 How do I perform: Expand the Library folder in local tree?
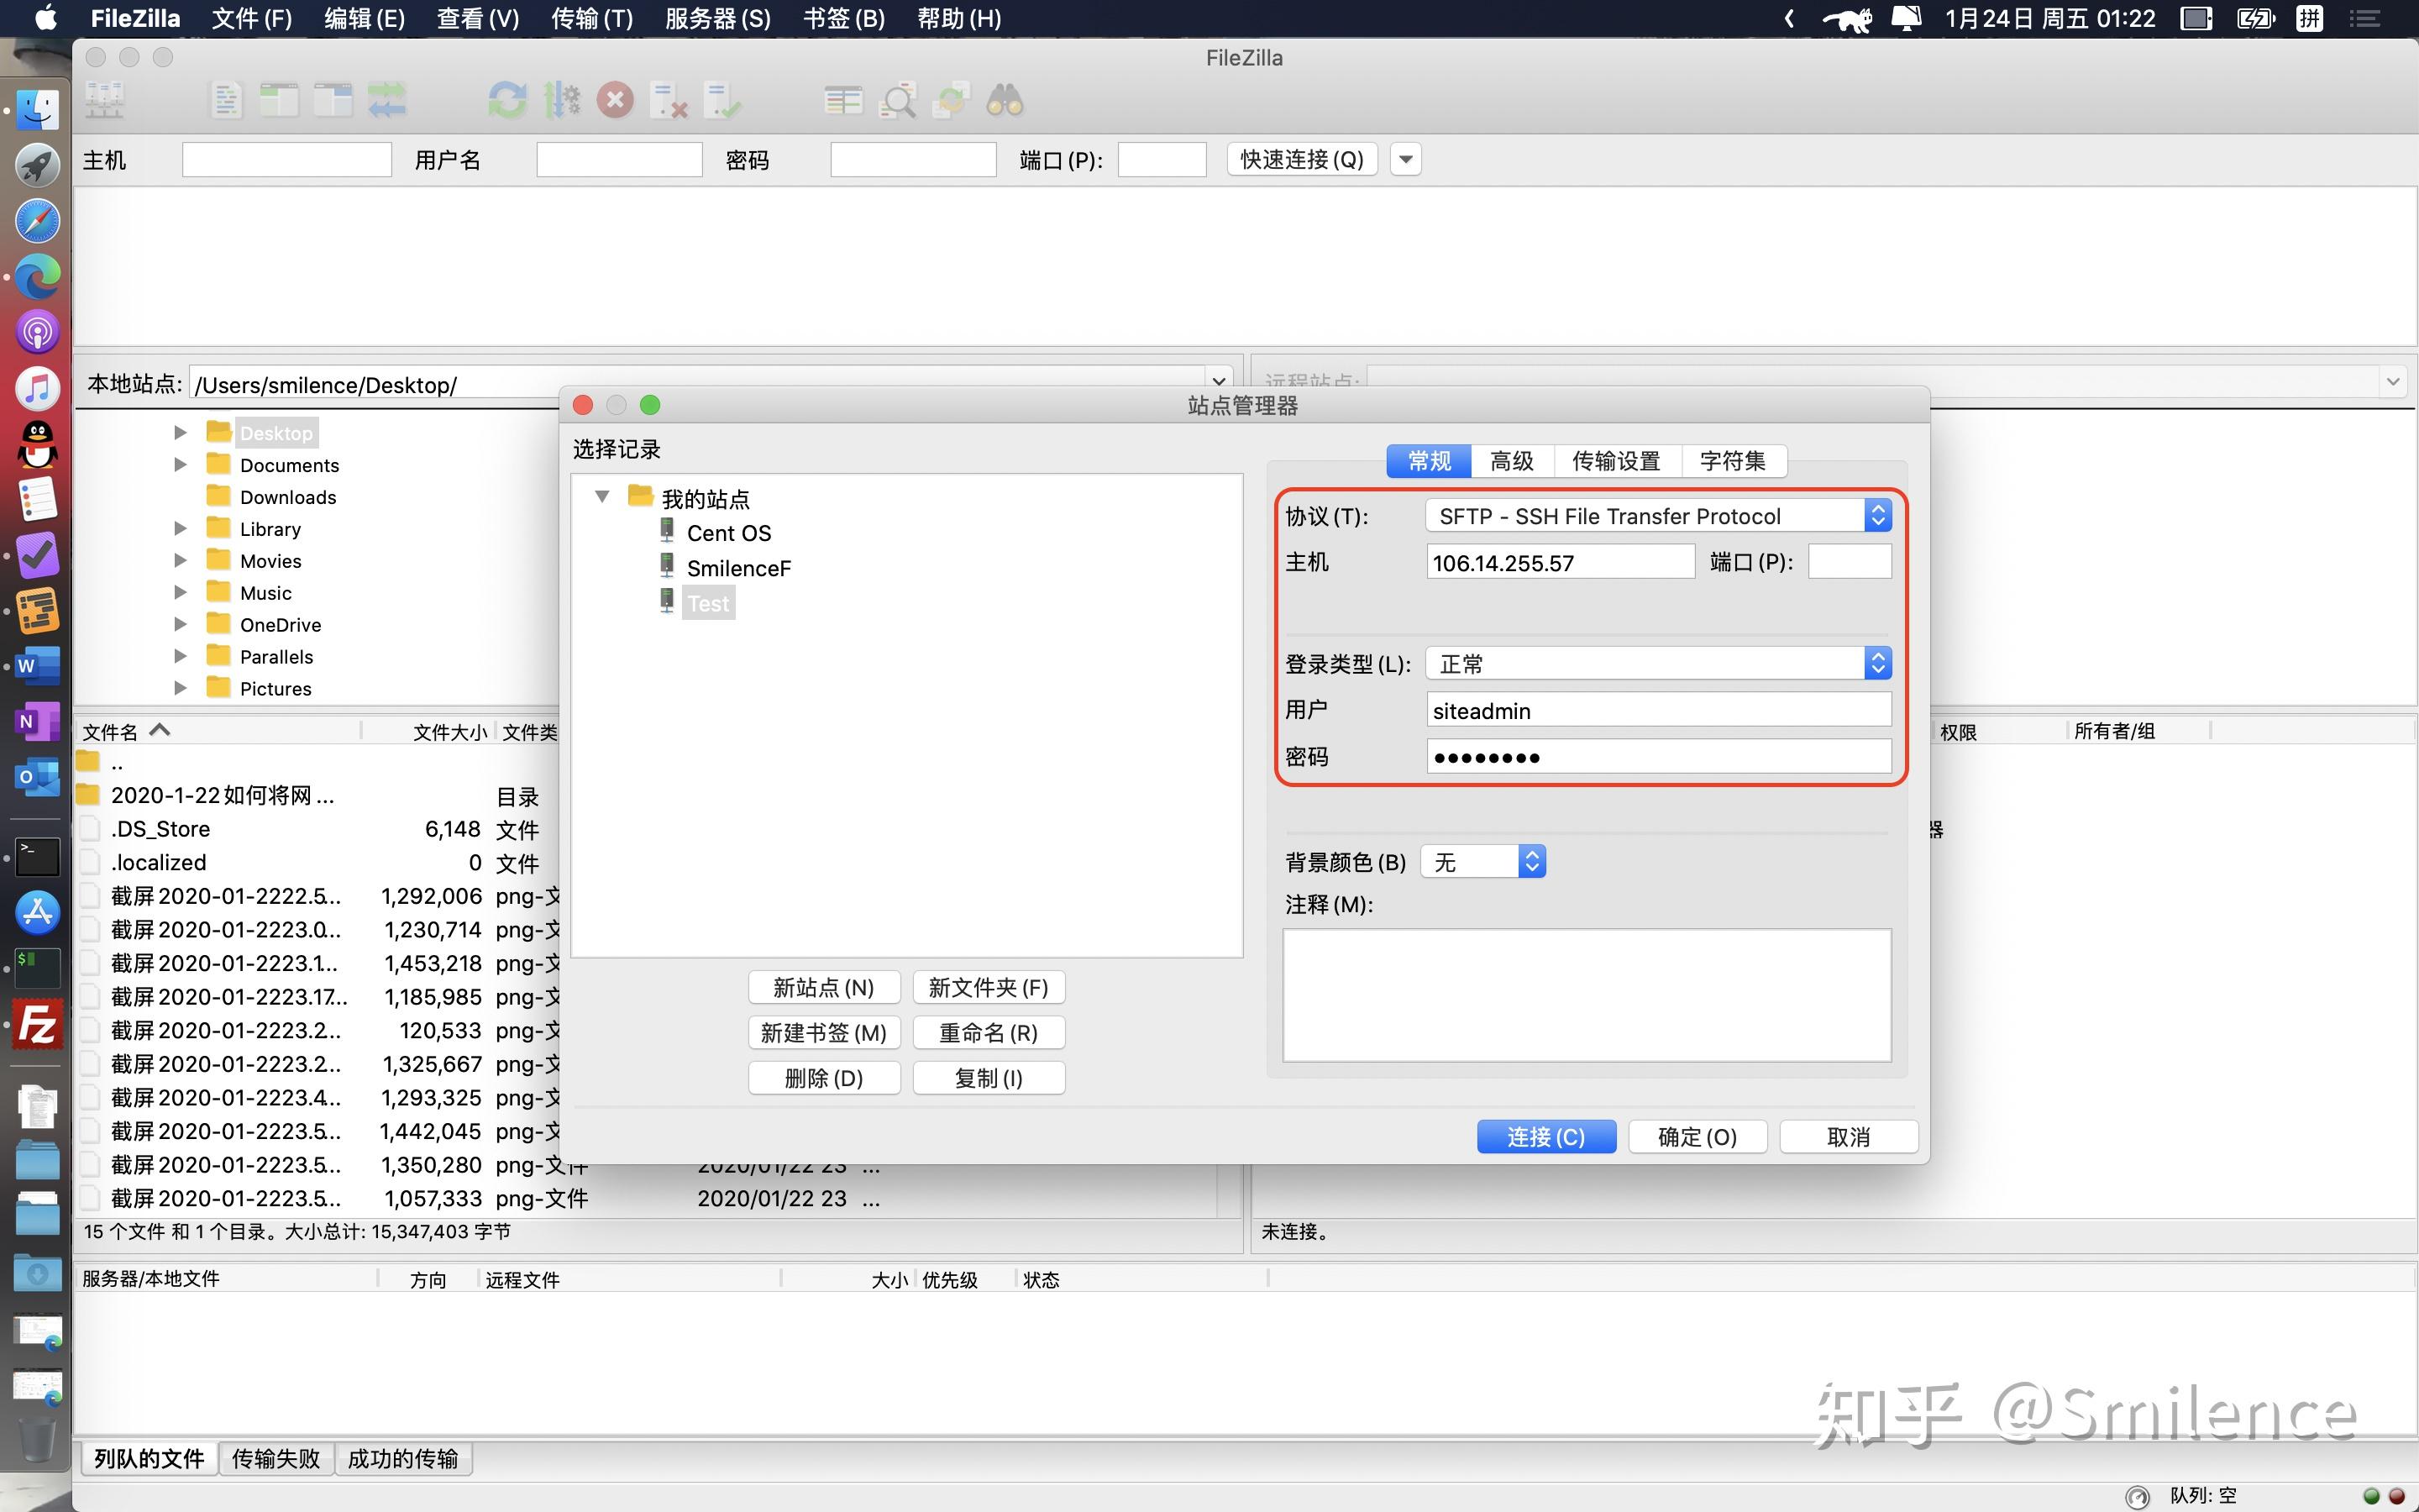click(x=180, y=529)
